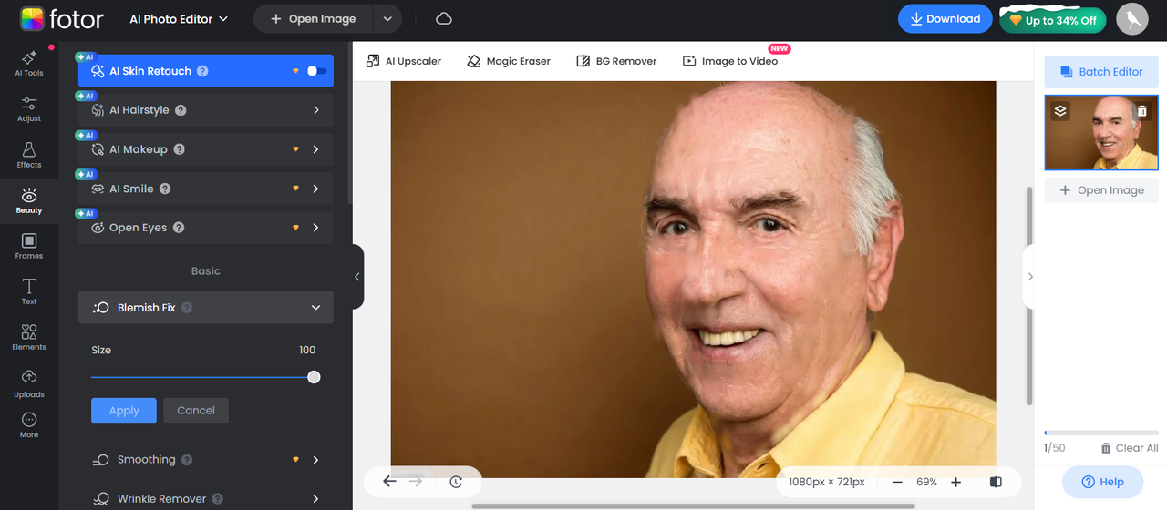
Task: Click help icon next to AI Smile
Action: click(165, 189)
